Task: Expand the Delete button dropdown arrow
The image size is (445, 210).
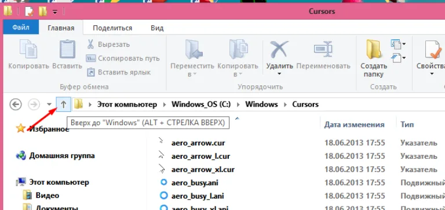Action: click(x=279, y=74)
